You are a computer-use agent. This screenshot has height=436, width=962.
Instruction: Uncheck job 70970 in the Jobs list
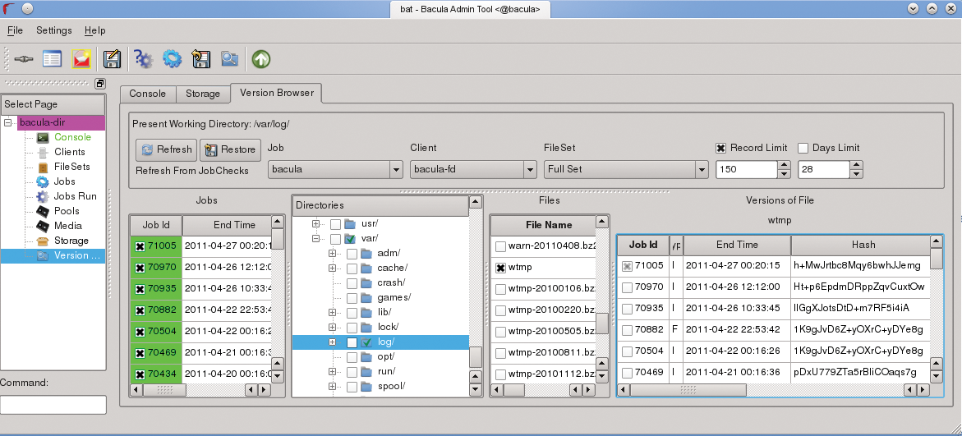(140, 268)
